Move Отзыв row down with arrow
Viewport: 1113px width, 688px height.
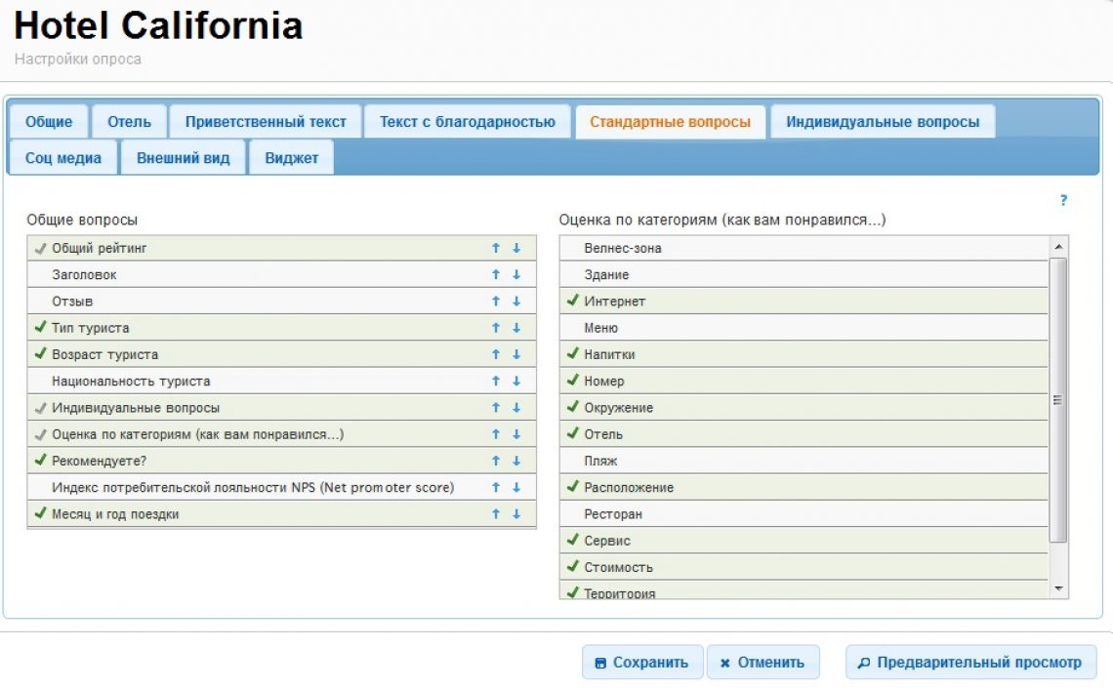pos(516,302)
